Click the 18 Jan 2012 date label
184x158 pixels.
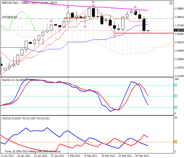[24, 156]
